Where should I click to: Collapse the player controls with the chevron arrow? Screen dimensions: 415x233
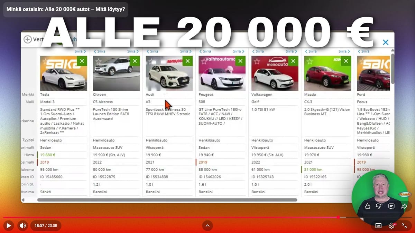pyautogui.click(x=207, y=225)
